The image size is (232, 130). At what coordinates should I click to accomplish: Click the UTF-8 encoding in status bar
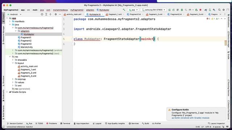pyautogui.click(x=208, y=127)
